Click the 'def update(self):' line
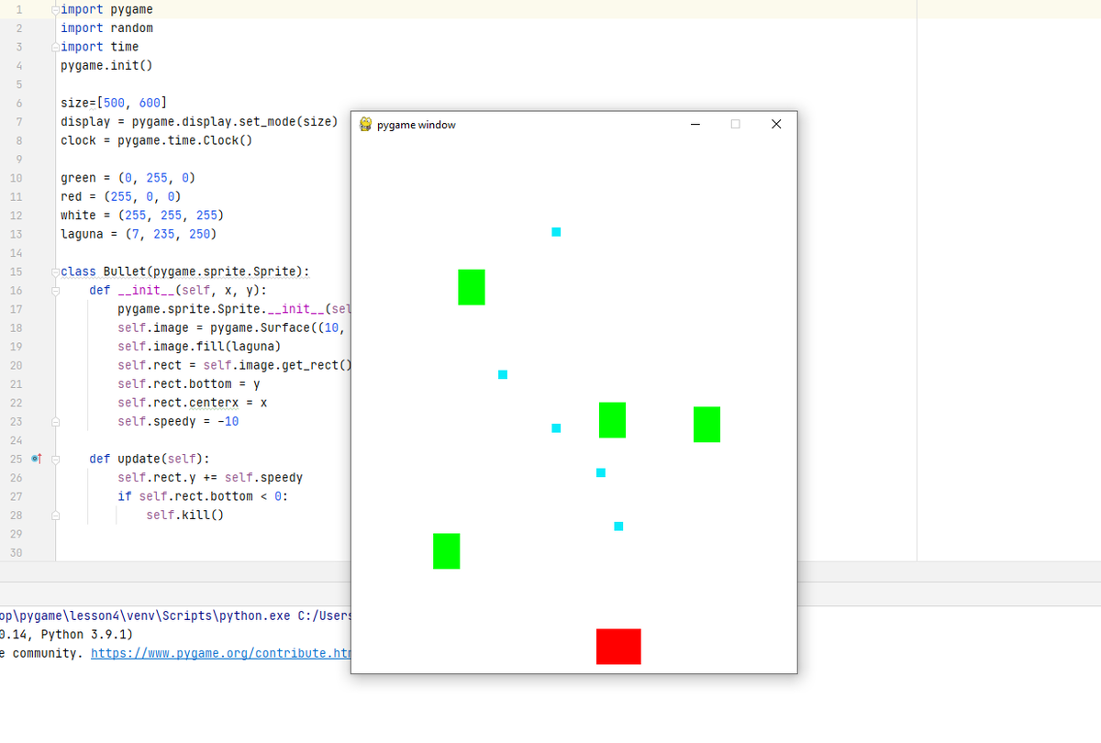Screen dimensions: 1101x743 coord(150,459)
